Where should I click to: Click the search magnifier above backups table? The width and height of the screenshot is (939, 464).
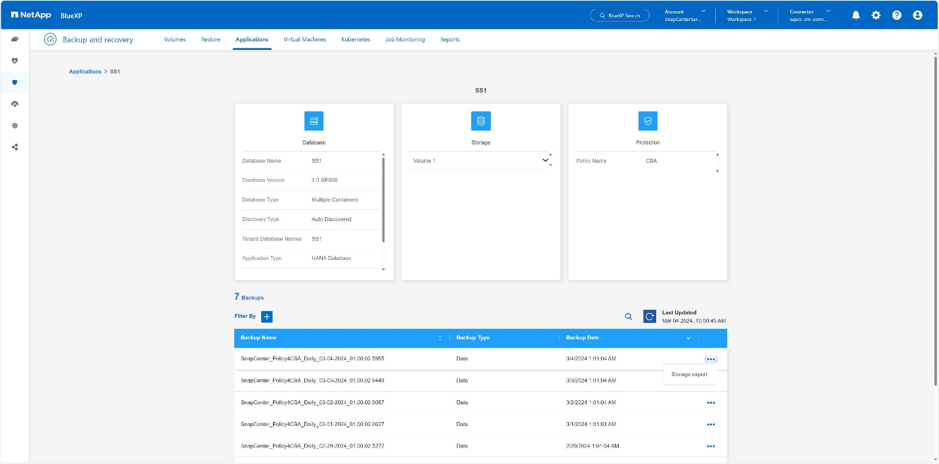pyautogui.click(x=629, y=316)
